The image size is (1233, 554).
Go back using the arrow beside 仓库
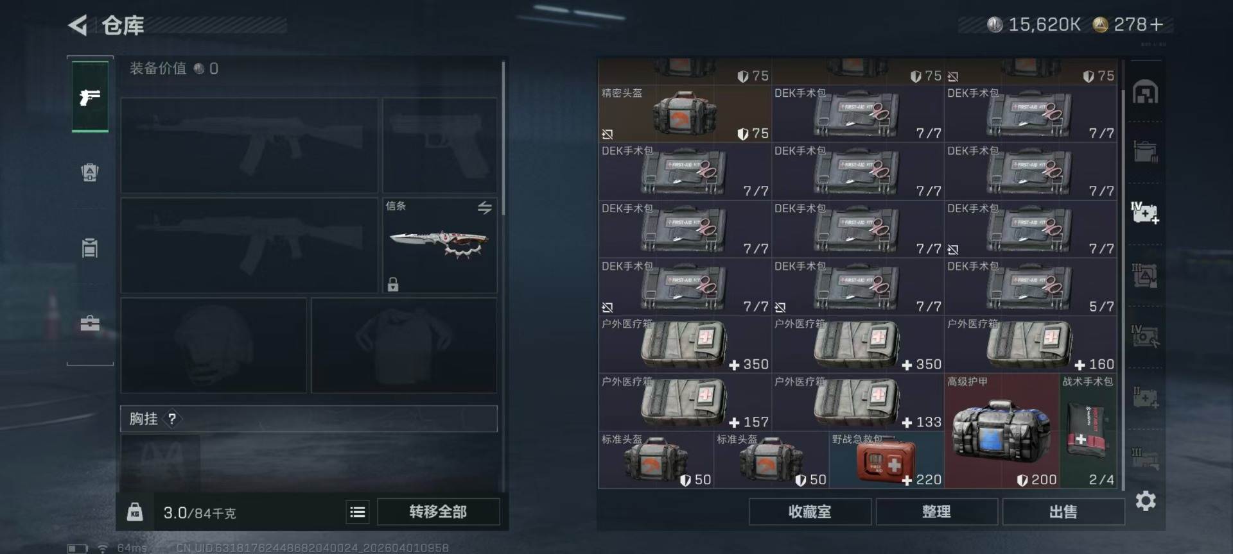pyautogui.click(x=78, y=26)
